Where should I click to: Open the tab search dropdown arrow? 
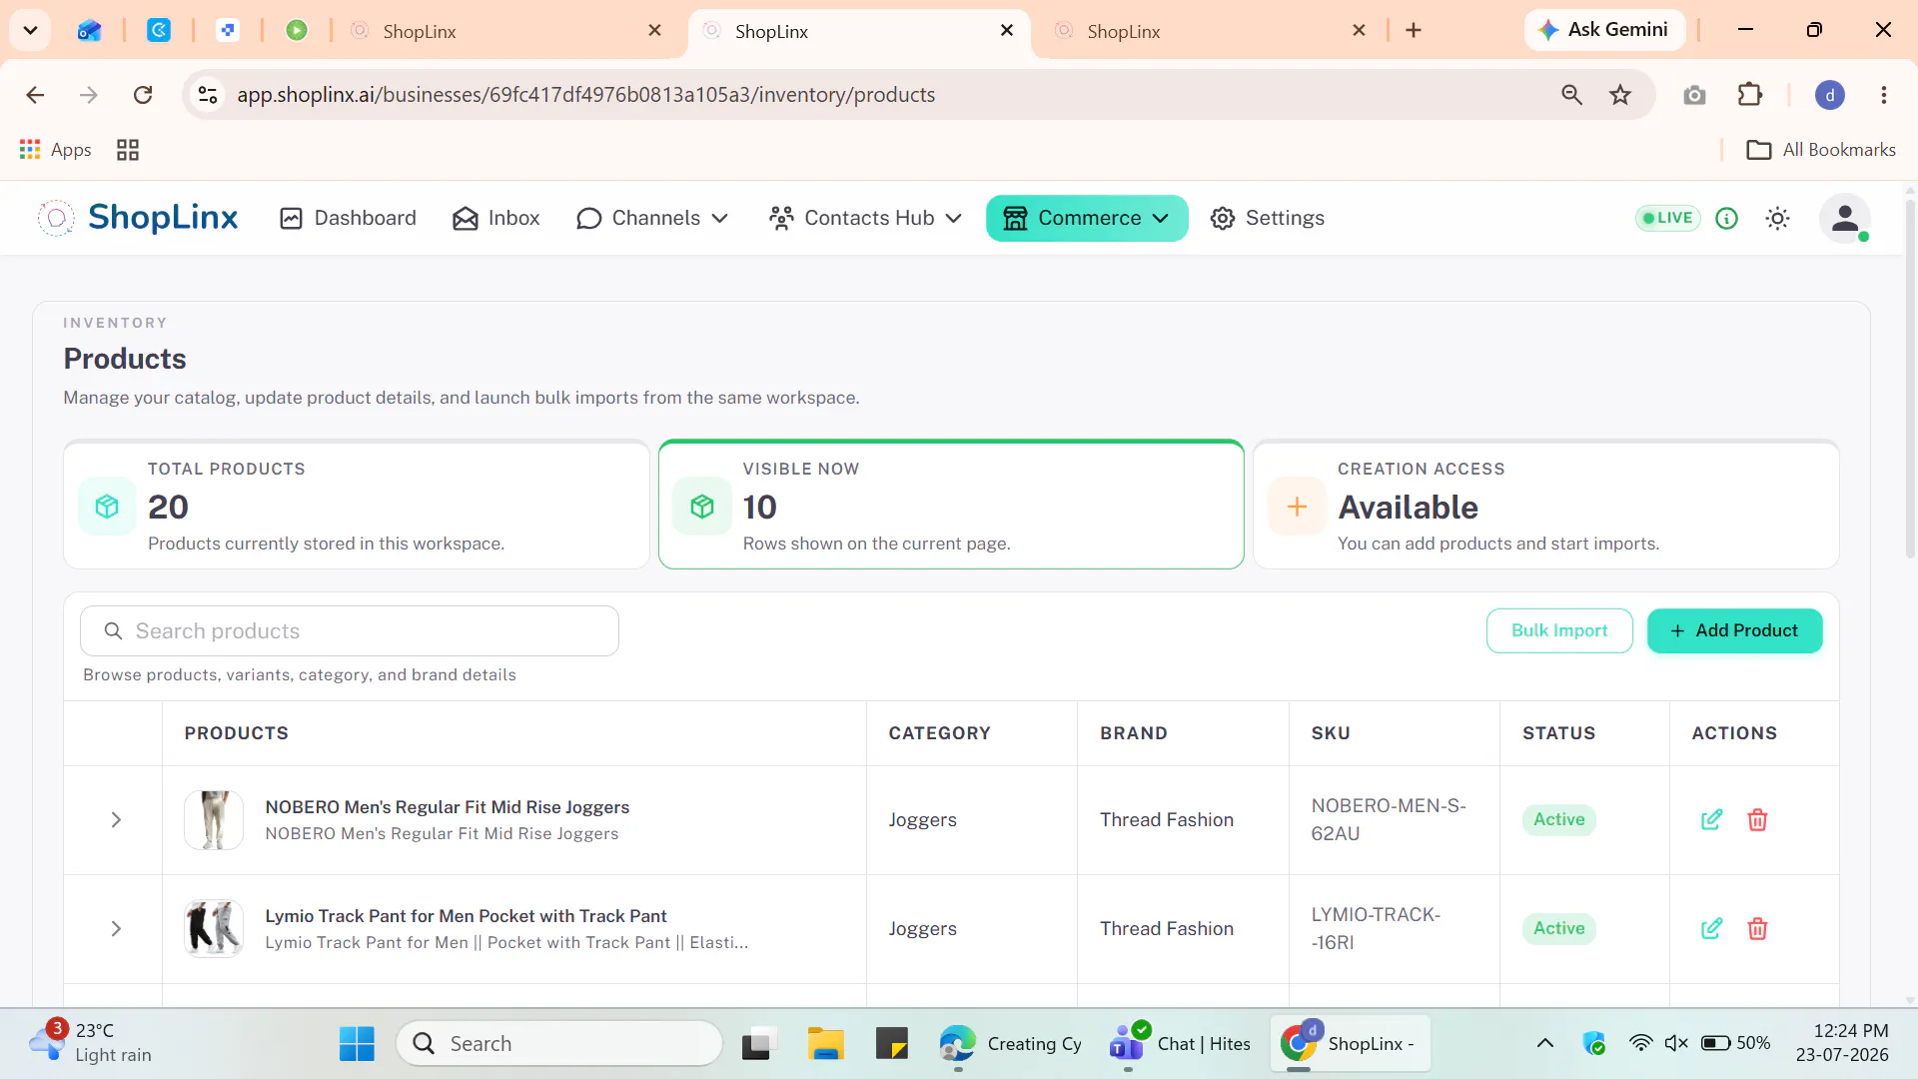pyautogui.click(x=30, y=30)
